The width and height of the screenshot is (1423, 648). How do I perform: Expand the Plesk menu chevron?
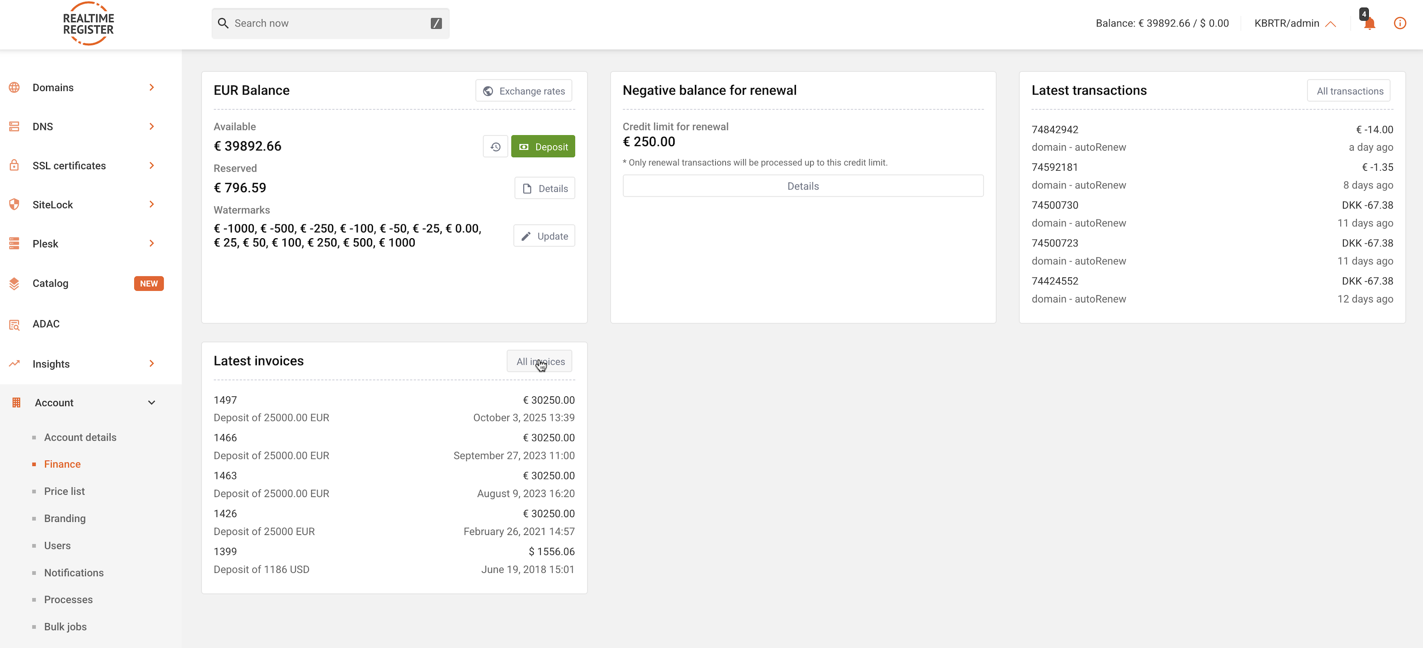point(152,243)
